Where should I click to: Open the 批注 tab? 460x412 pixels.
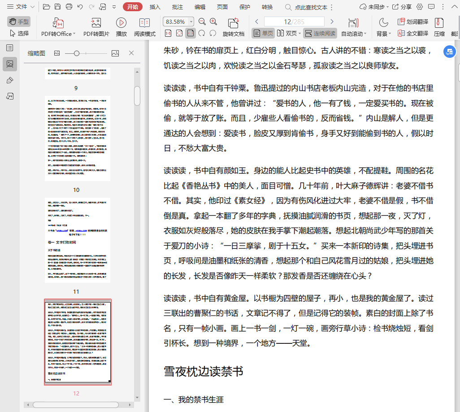point(177,7)
